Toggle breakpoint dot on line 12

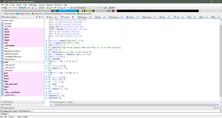[x=46, y=41]
